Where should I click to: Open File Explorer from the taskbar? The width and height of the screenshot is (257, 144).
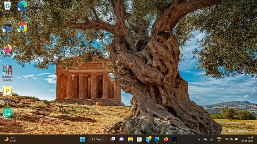(130, 139)
